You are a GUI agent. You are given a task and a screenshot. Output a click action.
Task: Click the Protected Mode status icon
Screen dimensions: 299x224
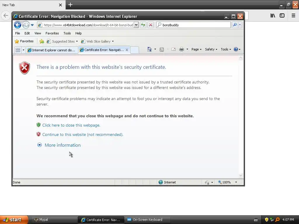point(207,183)
